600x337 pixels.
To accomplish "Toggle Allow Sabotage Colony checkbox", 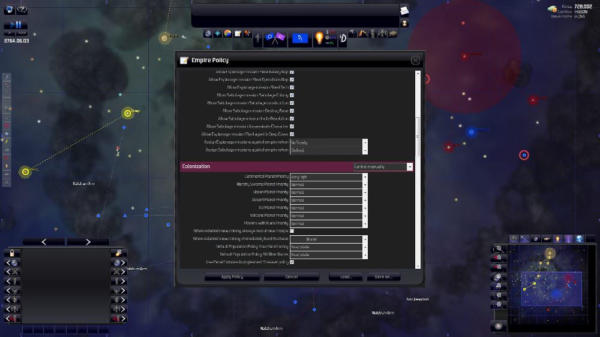I will 292,95.
